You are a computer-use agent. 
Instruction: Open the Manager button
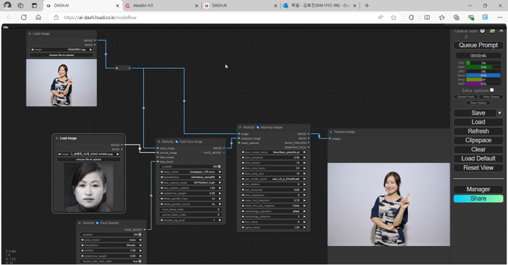[478, 189]
